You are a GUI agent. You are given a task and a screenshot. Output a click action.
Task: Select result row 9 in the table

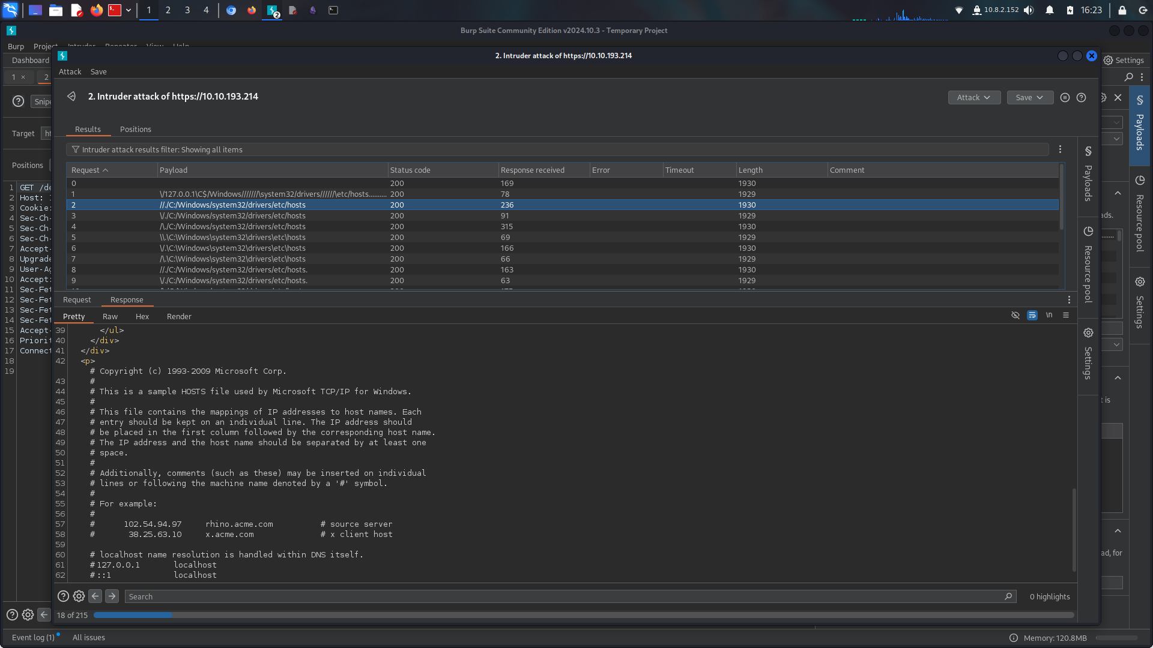click(x=562, y=280)
